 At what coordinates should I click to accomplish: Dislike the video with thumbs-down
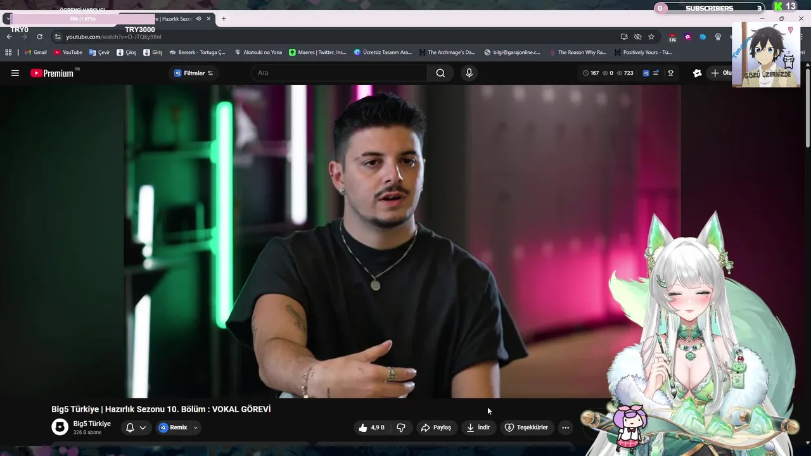click(x=401, y=427)
